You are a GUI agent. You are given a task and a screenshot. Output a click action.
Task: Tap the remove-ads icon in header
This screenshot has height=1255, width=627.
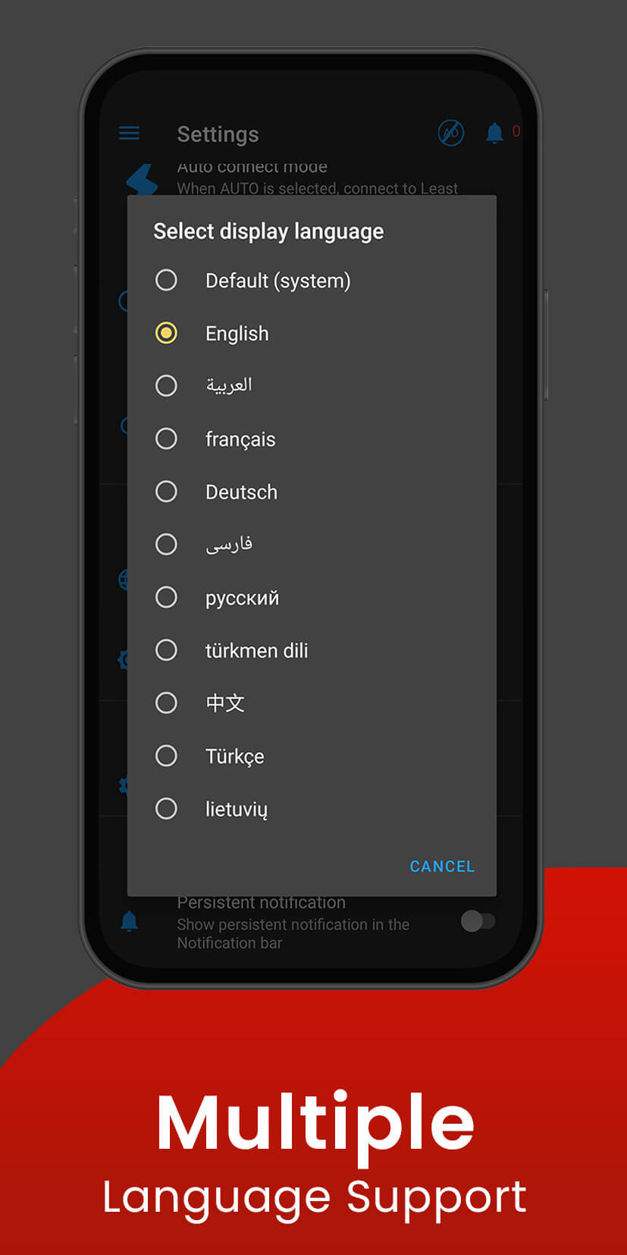(451, 134)
